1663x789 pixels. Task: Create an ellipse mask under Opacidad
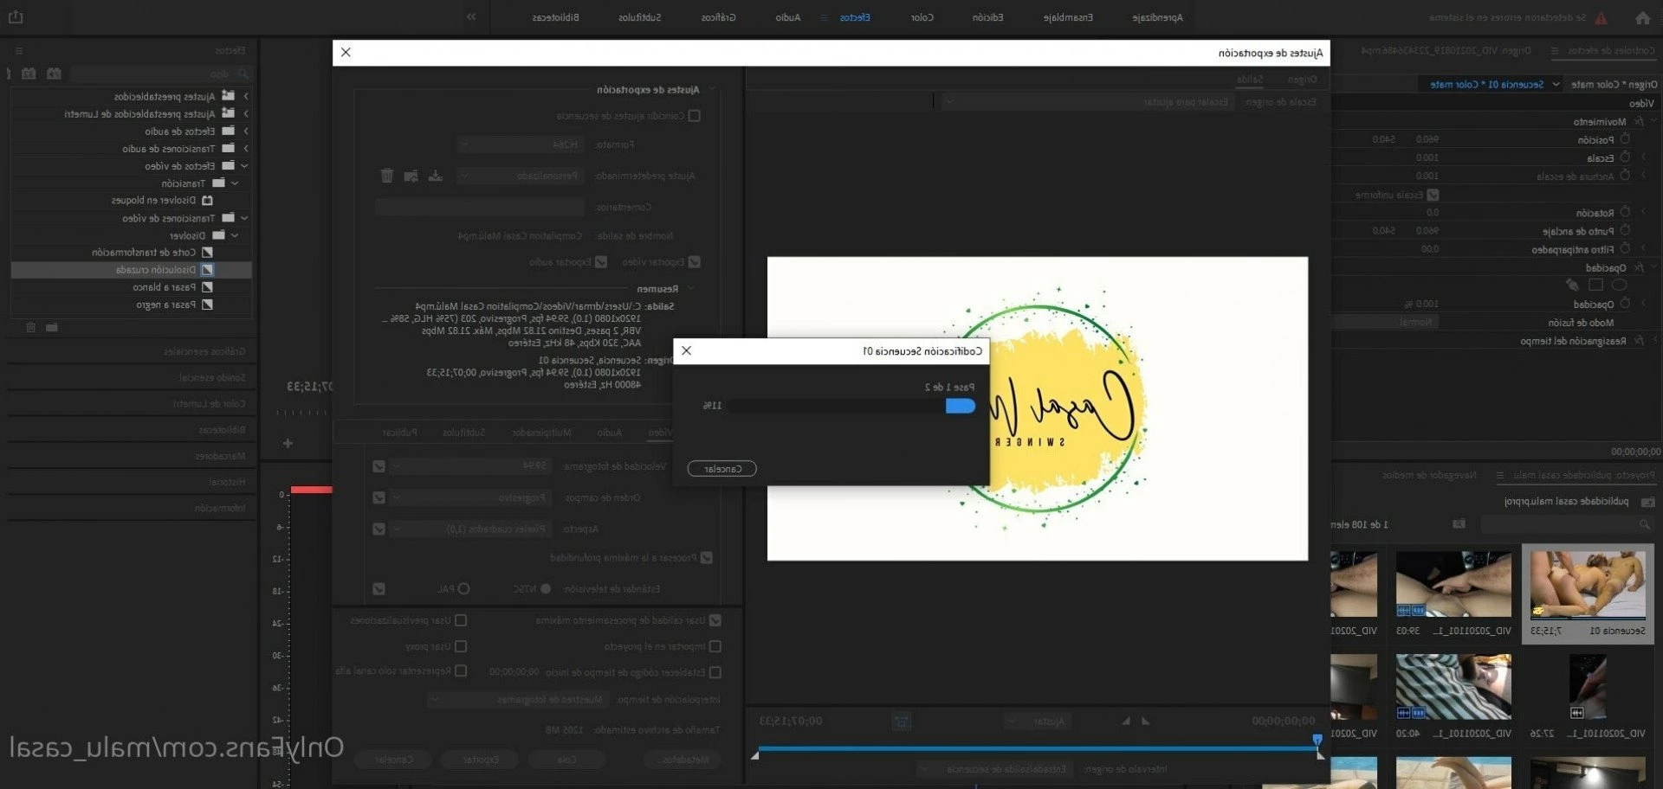[x=1619, y=285]
